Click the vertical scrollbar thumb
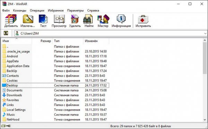 pos(205,58)
